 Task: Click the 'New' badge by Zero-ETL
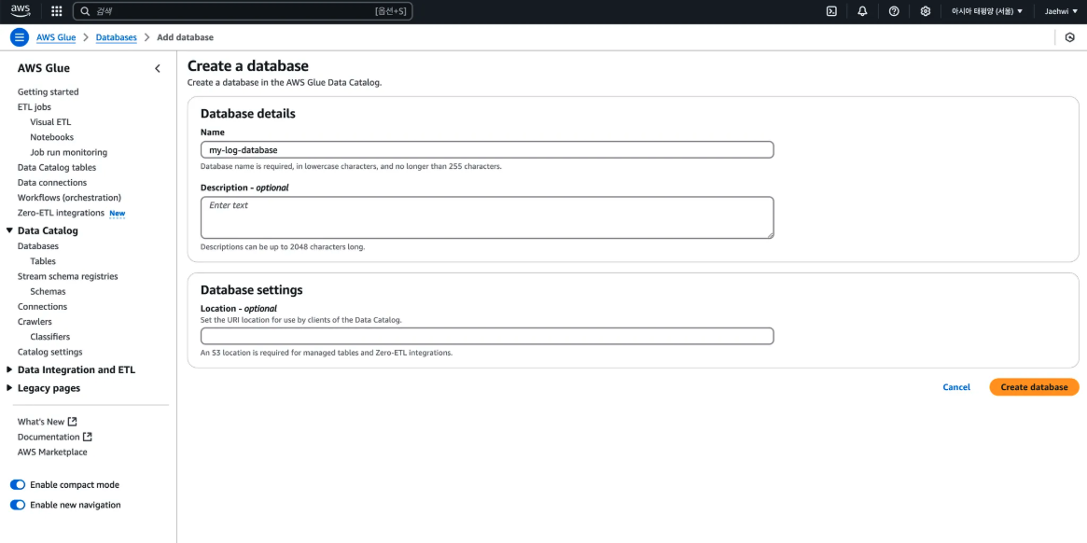click(118, 214)
